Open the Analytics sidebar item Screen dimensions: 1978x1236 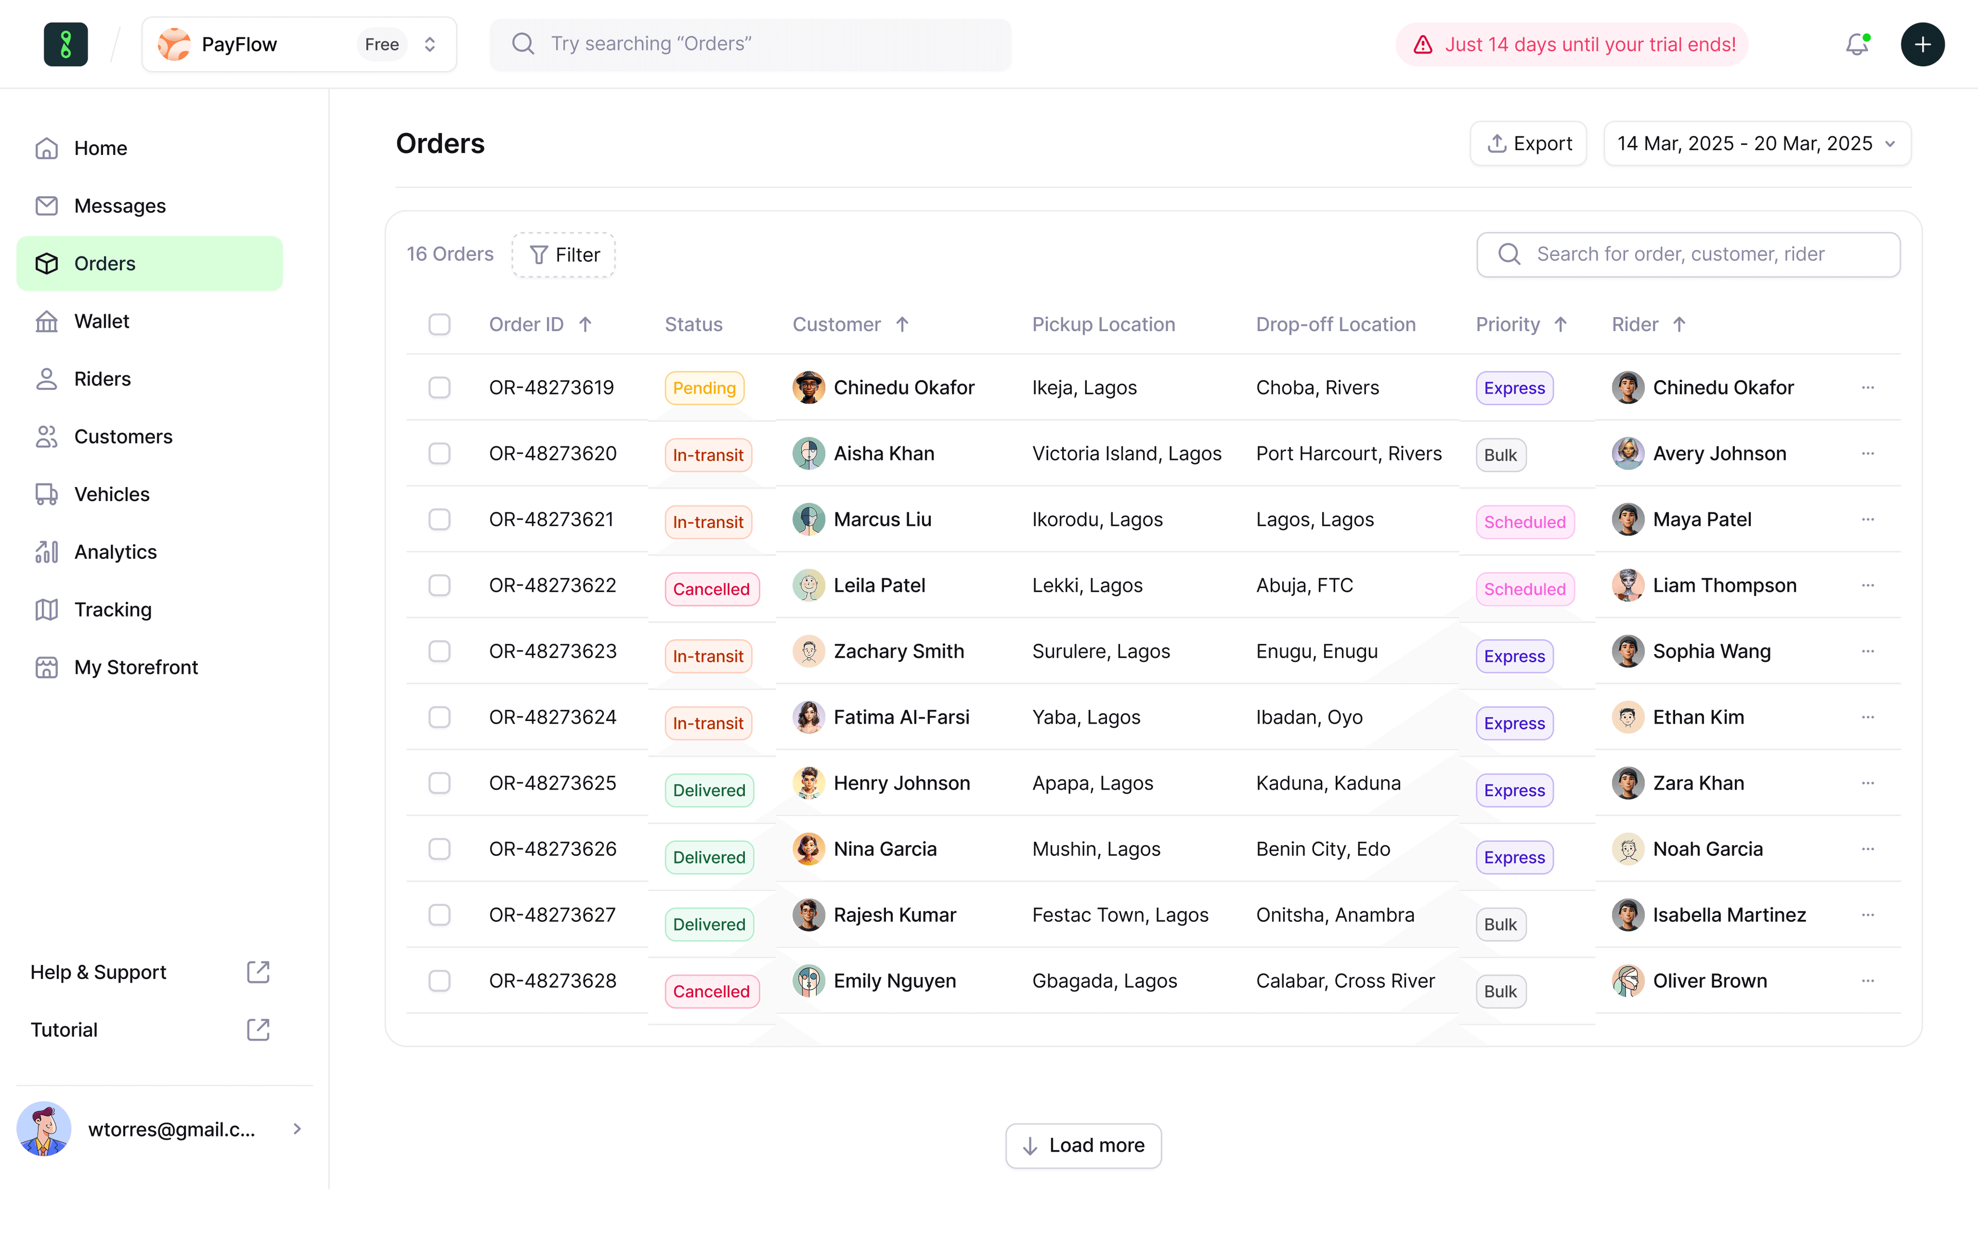point(115,552)
